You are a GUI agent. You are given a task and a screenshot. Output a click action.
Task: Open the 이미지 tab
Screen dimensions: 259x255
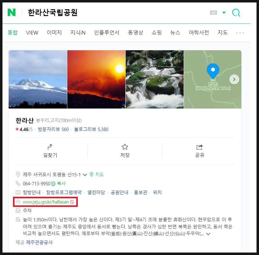click(54, 32)
